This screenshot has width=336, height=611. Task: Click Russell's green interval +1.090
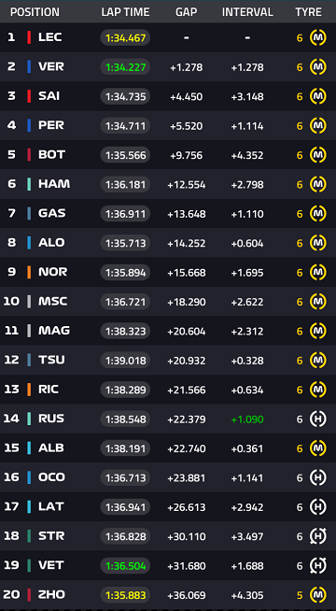pyautogui.click(x=247, y=419)
